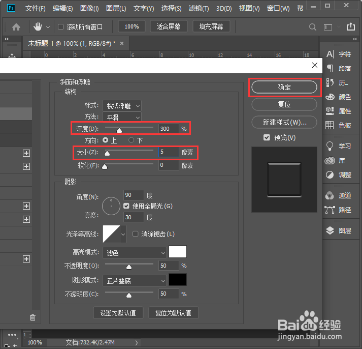
Task: Click the 确定 OK button
Action: tap(284, 87)
